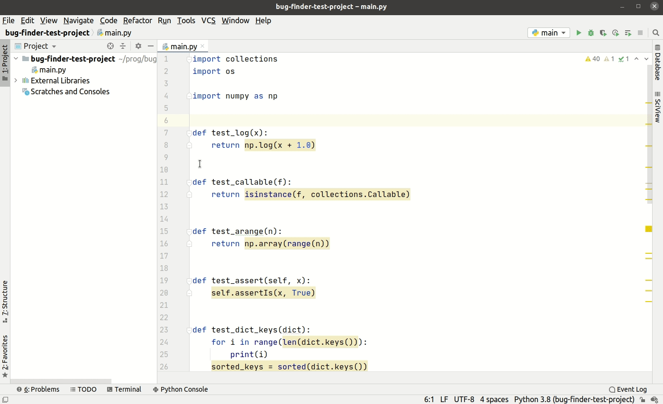
Task: Start debugging with the bug icon
Action: click(x=591, y=33)
